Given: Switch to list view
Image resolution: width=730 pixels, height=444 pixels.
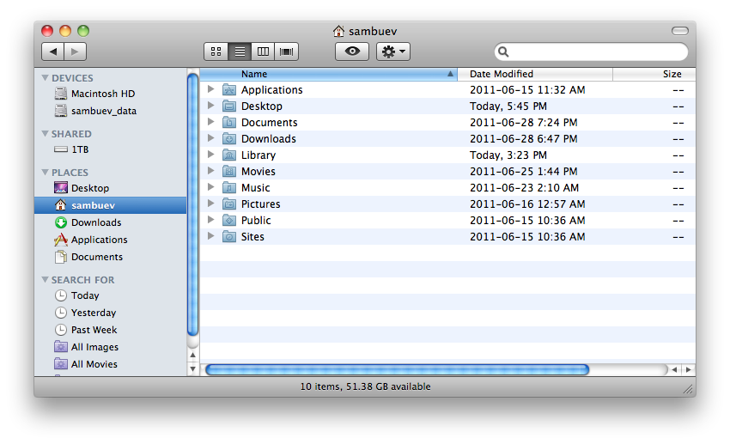Looking at the screenshot, I should (x=240, y=52).
